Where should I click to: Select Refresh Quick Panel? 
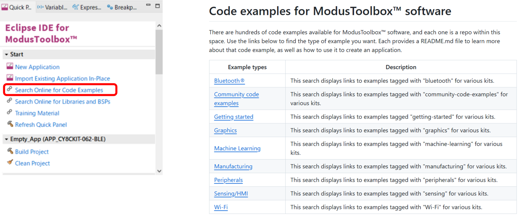tap(41, 125)
